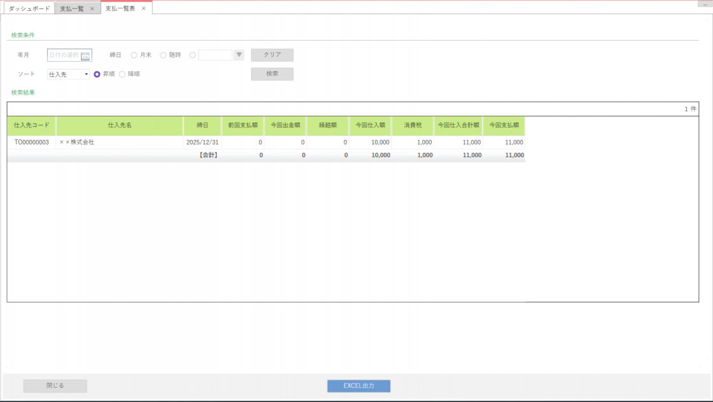The height and width of the screenshot is (402, 713).
Task: Click the 仕入先コード column header
Action: tap(31, 125)
